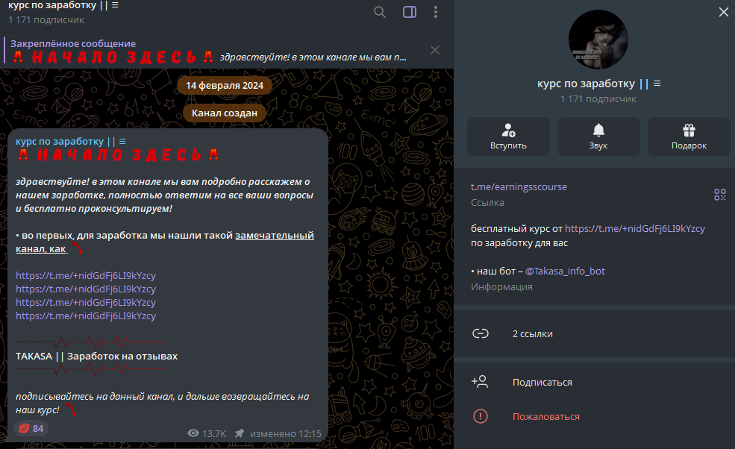Open @Takasa_info_bot mention
The height and width of the screenshot is (449, 735).
click(x=565, y=271)
